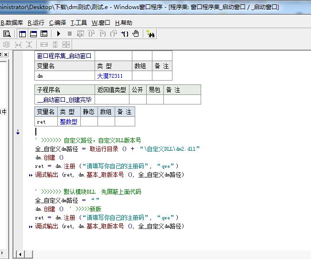Close the left side panel with X
Image resolution: width=311 pixels, height=259 pixels.
(6, 55)
